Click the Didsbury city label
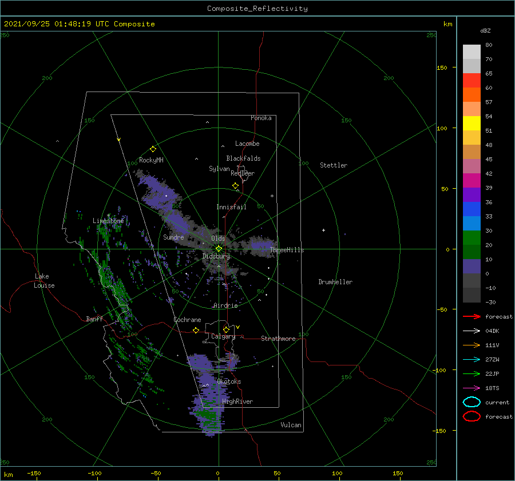This screenshot has width=515, height=481. [x=216, y=256]
